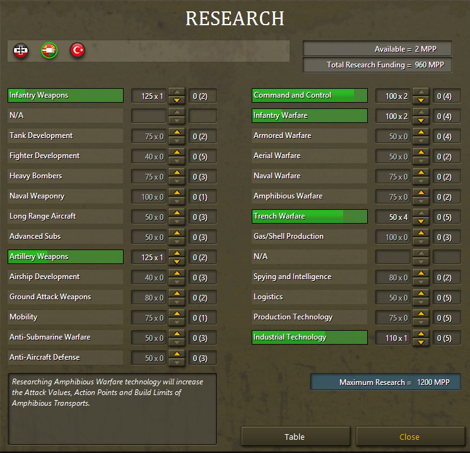The width and height of the screenshot is (470, 453).
Task: Select the Ottoman Turkey flag icon
Action: coord(78,50)
